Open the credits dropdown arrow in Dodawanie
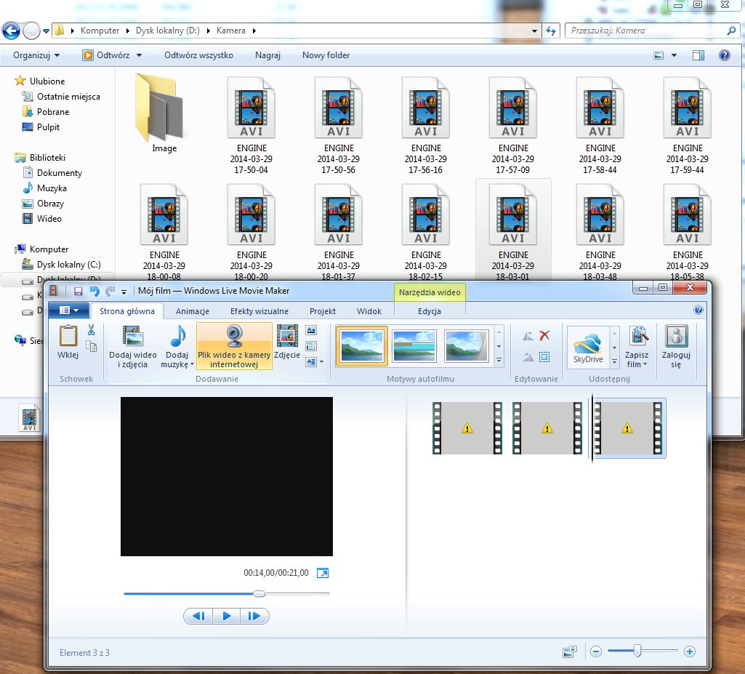The height and width of the screenshot is (674, 745). click(x=322, y=361)
